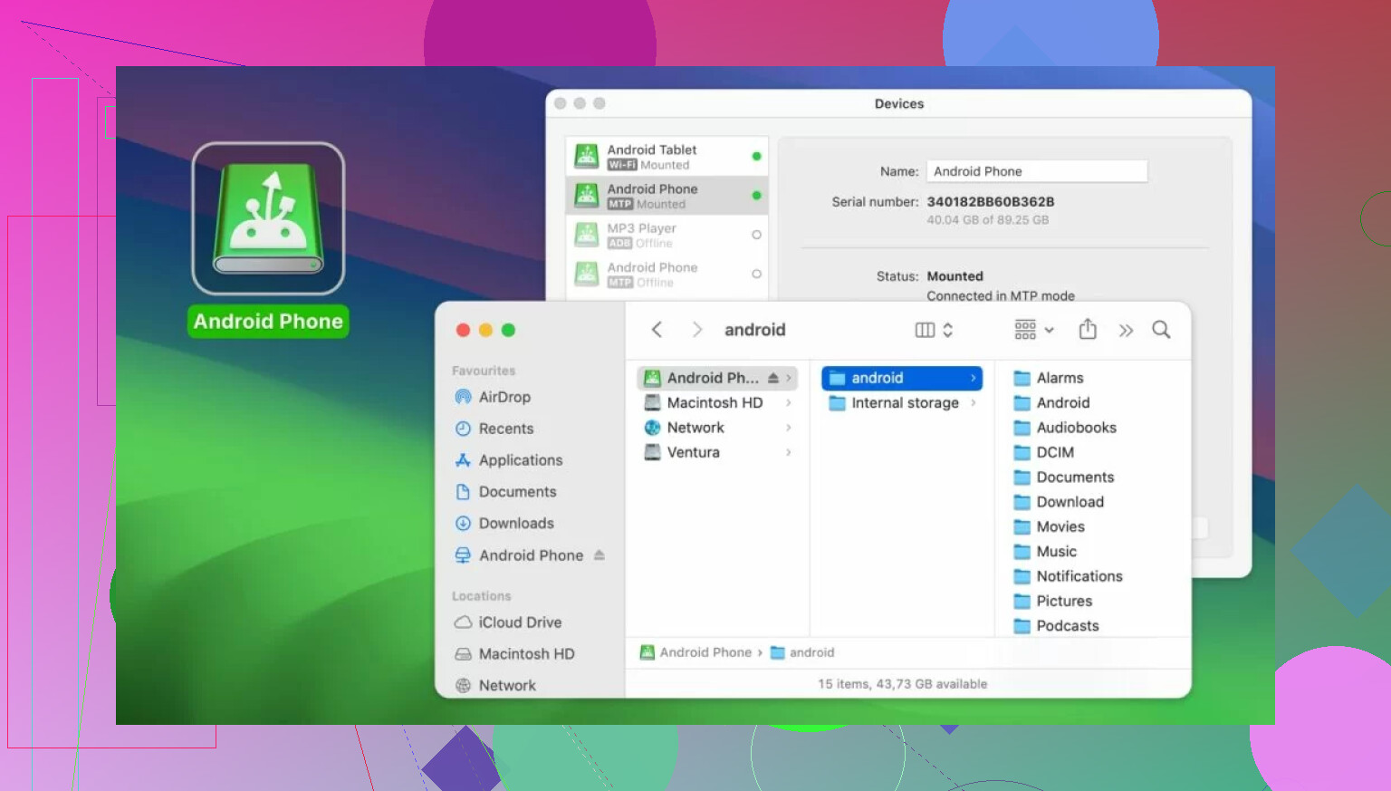The image size is (1391, 791).
Task: Open the Audiobooks folder
Action: 1065,428
